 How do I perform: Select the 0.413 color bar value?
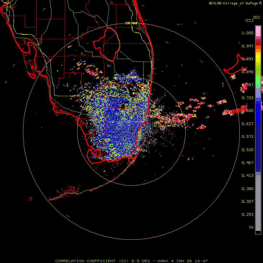click(x=248, y=176)
